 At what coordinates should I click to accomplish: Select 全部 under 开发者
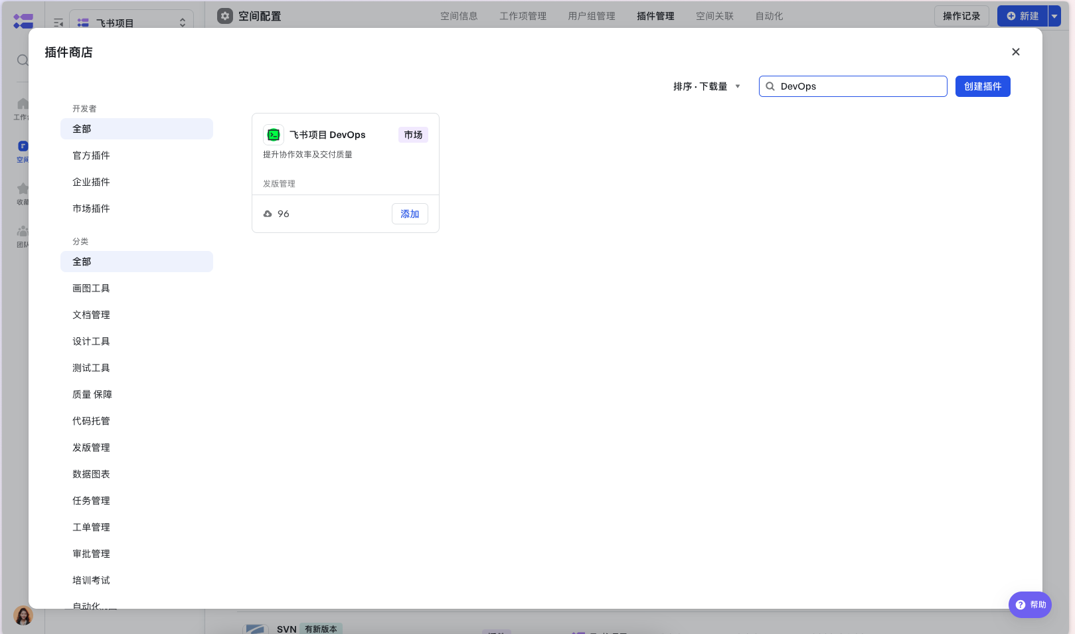point(137,129)
